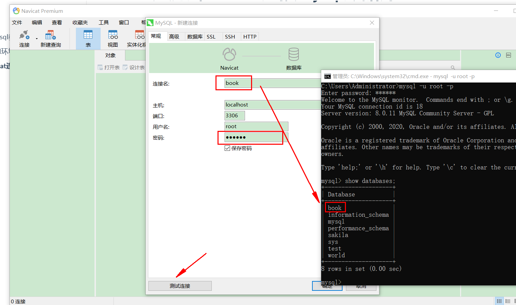Open the 收藏夹 menu
Screen dimensions: 516x305
[80, 22]
